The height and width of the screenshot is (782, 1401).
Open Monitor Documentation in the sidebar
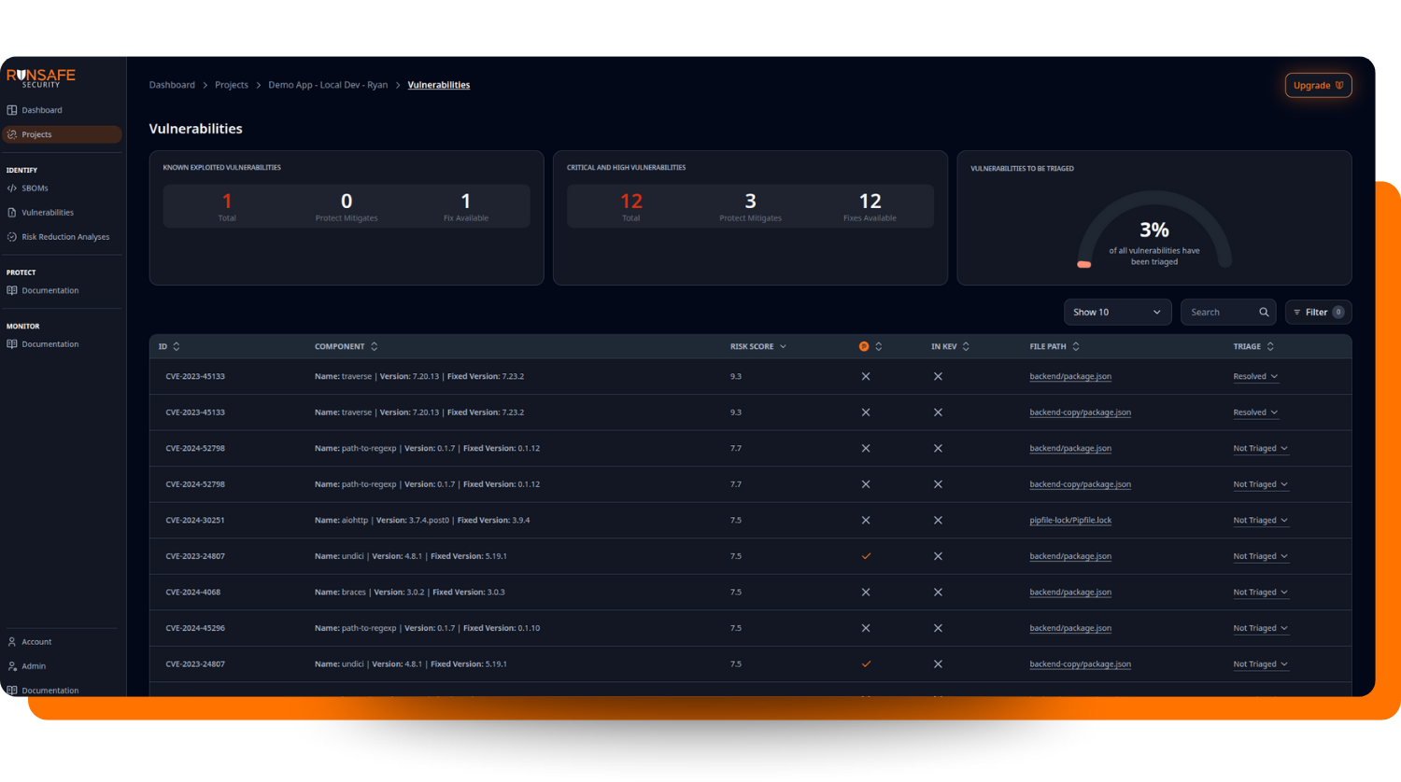(x=50, y=343)
